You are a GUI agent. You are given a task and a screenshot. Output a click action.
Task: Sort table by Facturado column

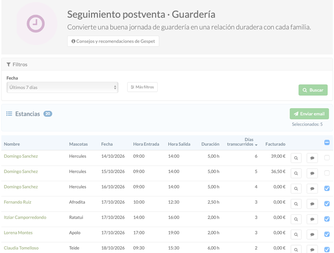[275, 144]
